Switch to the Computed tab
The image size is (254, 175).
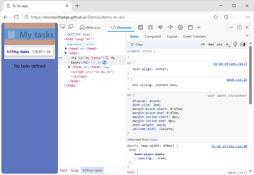pyautogui.click(x=153, y=36)
